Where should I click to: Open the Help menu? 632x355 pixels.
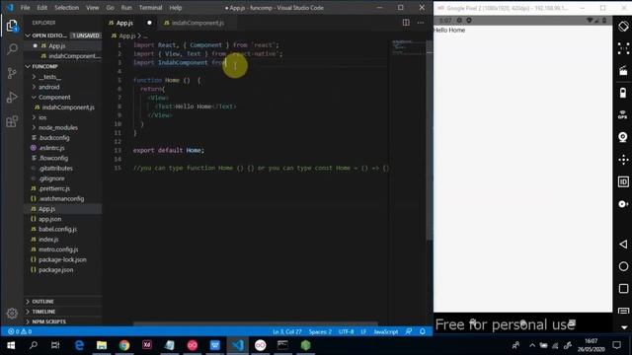(176, 8)
